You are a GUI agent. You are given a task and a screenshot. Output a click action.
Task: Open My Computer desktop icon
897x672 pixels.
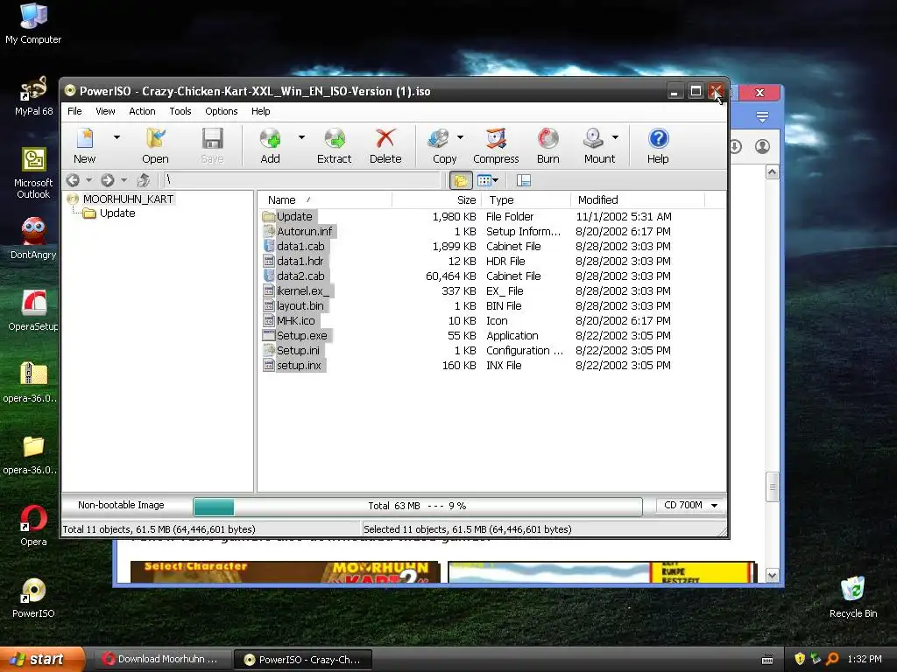[33, 24]
